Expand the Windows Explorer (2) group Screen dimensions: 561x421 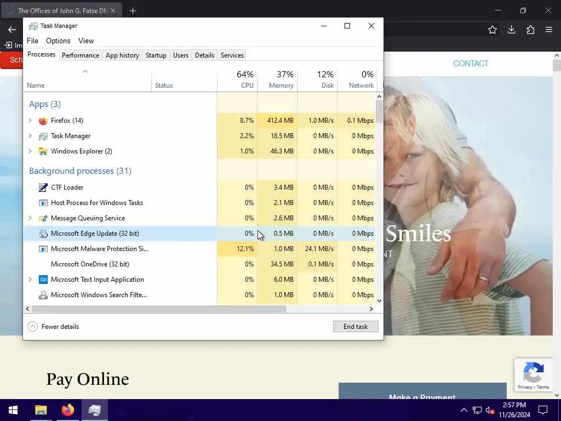point(30,151)
